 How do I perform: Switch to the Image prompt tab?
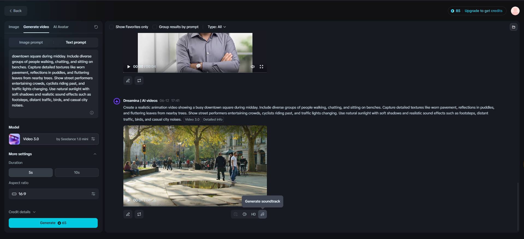coord(31,42)
